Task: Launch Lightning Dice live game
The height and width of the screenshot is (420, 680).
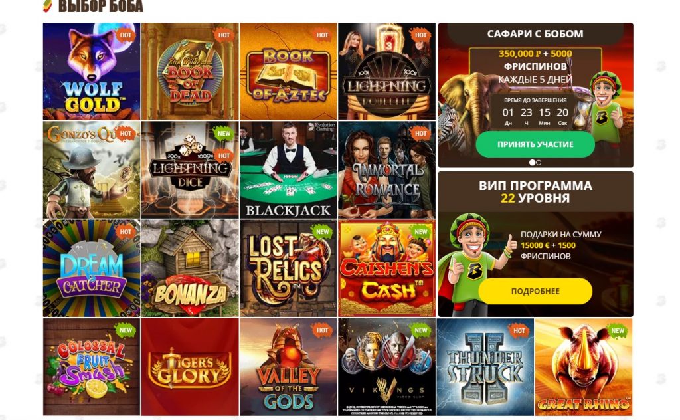Action: coord(190,169)
